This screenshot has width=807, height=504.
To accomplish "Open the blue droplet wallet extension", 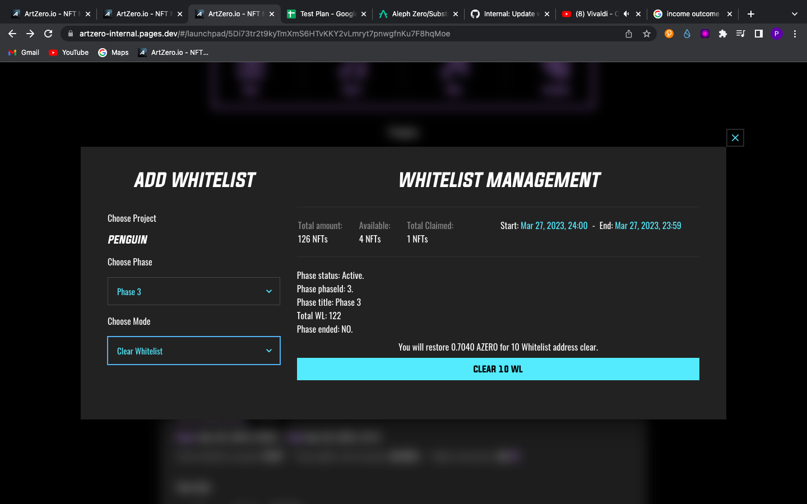I will click(x=687, y=34).
